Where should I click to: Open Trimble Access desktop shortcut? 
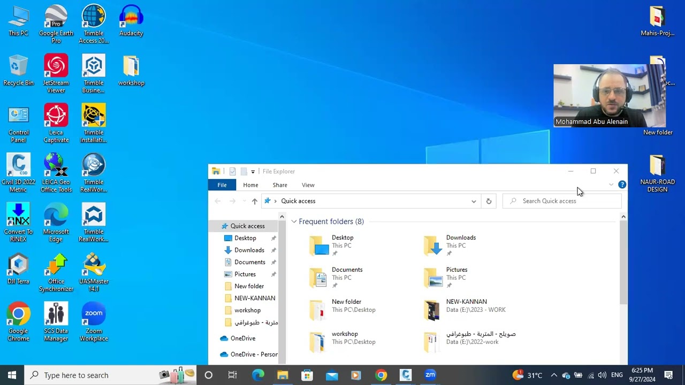click(x=94, y=24)
